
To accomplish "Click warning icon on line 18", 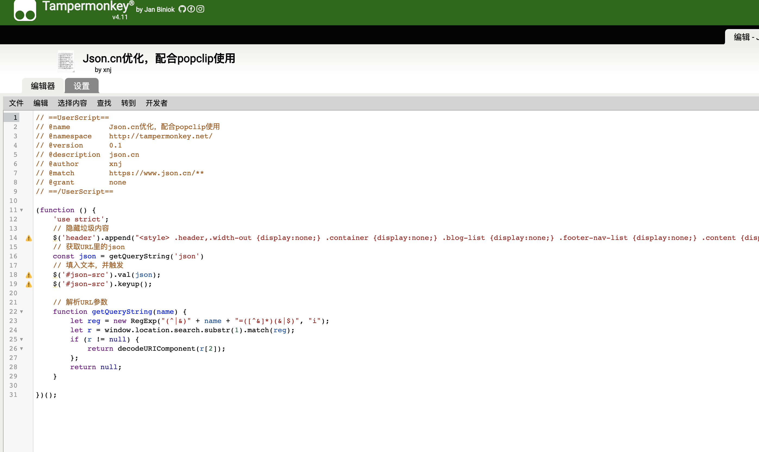I will (29, 275).
